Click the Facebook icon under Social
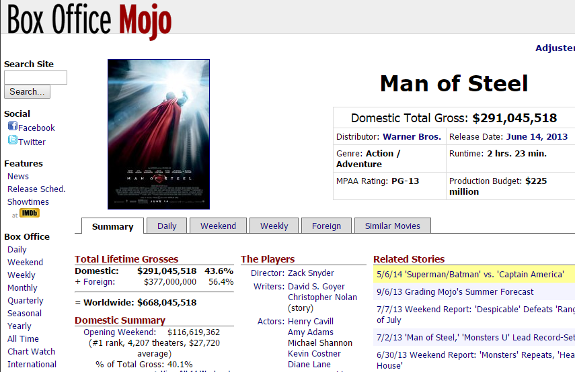The image size is (575, 372). pyautogui.click(x=13, y=126)
